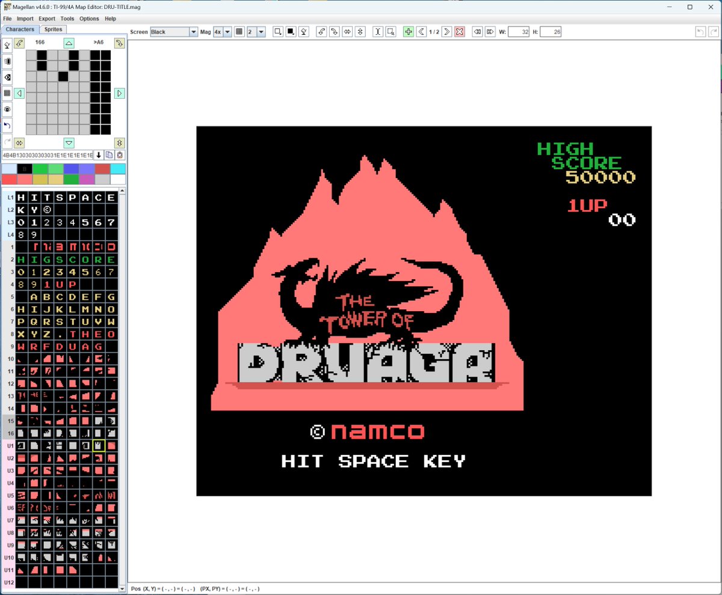Click map undo at toolbar right

pyautogui.click(x=700, y=32)
